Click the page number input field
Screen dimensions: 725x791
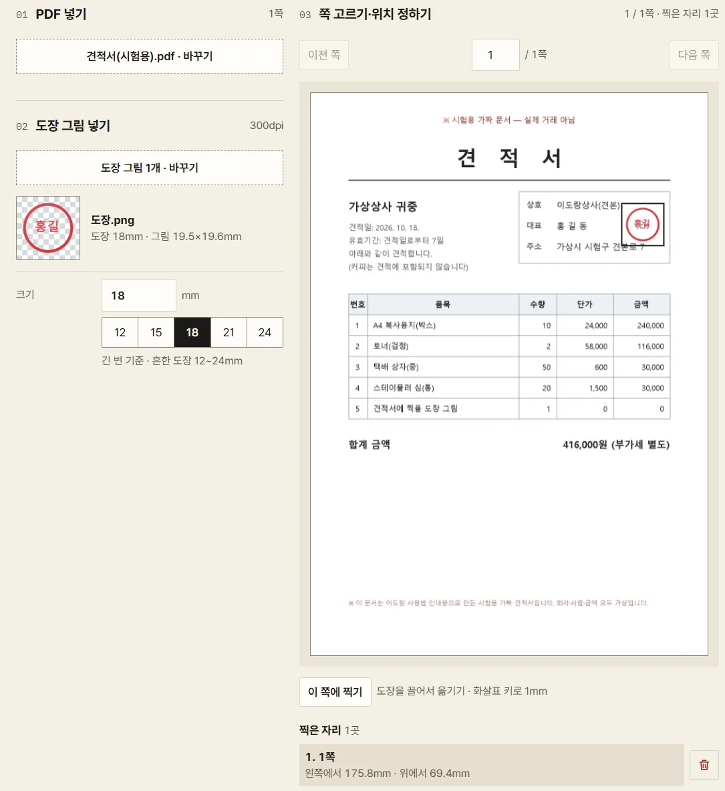coord(496,54)
